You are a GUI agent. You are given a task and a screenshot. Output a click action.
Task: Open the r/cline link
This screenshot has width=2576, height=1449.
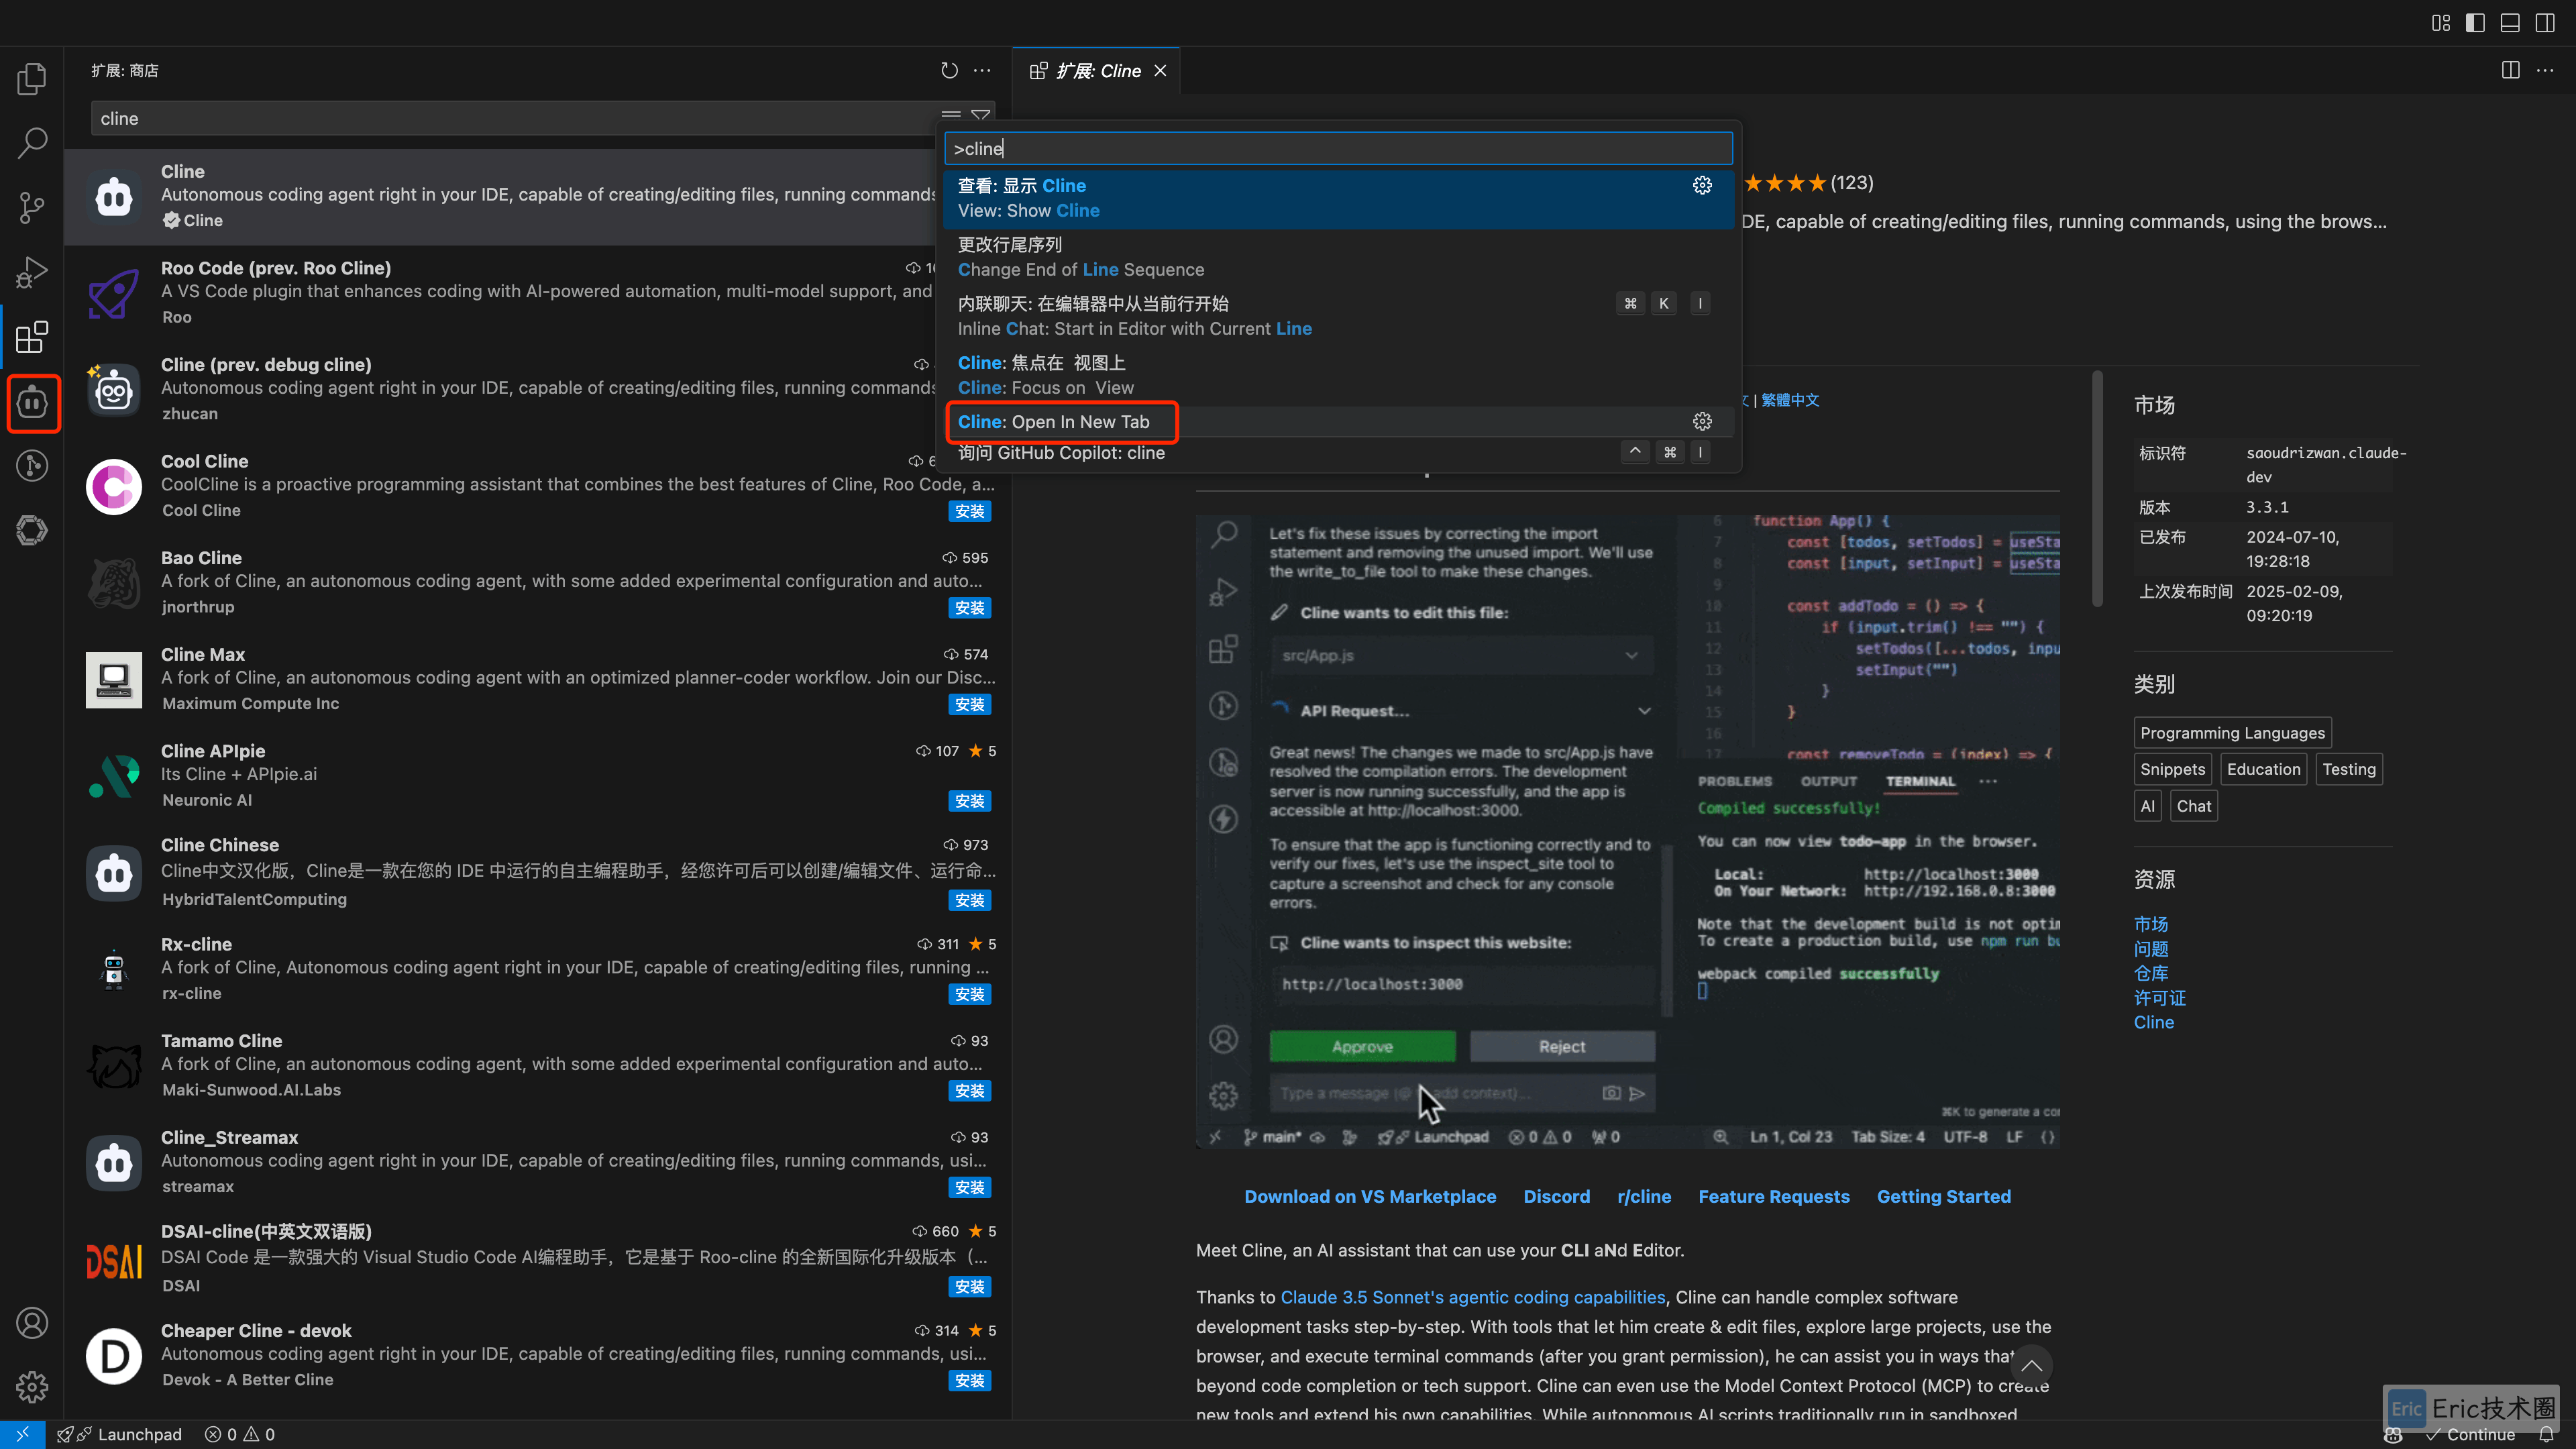click(x=1644, y=1197)
